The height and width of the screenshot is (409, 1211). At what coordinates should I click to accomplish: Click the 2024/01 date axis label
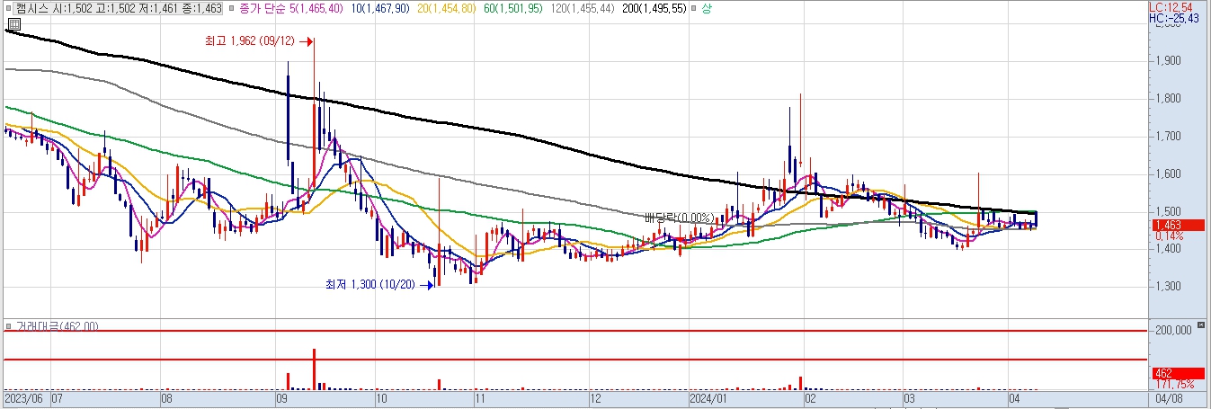[x=707, y=396]
